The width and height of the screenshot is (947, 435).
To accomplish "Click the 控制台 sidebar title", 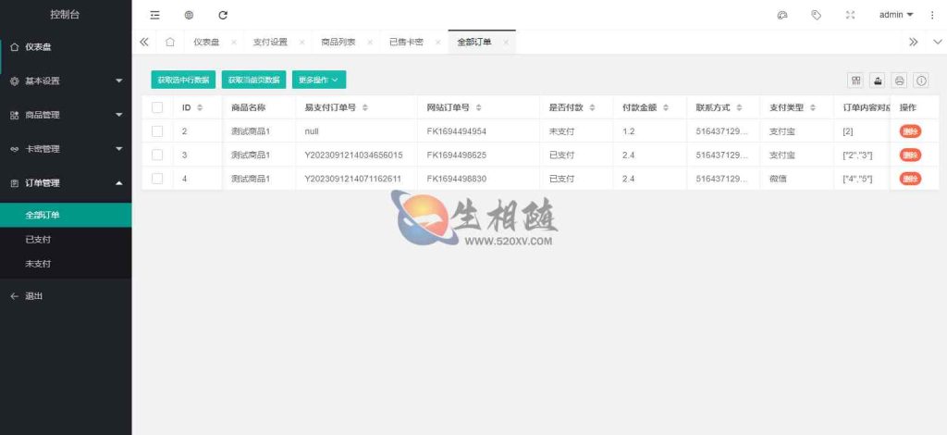I will [x=65, y=15].
